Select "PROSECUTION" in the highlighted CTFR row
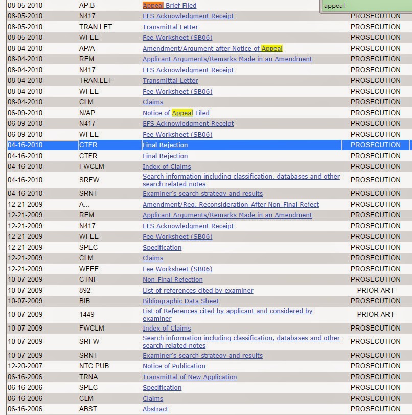The width and height of the screenshot is (412, 415). coord(375,145)
